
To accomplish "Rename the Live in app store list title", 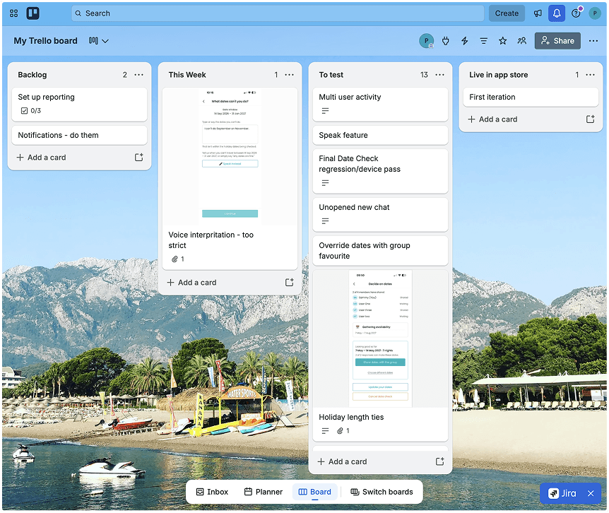I will pyautogui.click(x=498, y=75).
